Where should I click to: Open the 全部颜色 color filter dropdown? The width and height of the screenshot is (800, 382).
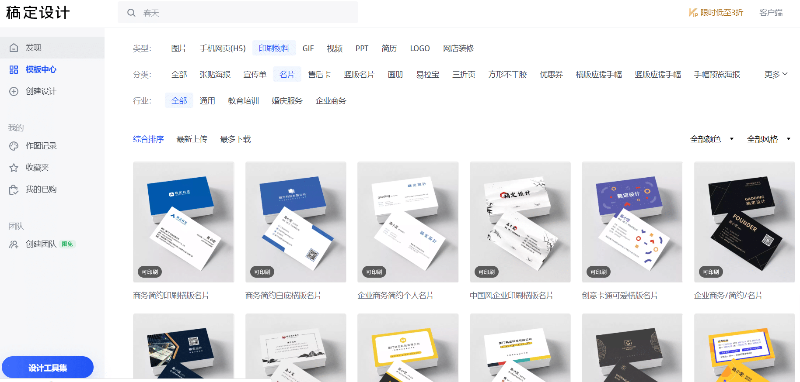click(712, 139)
